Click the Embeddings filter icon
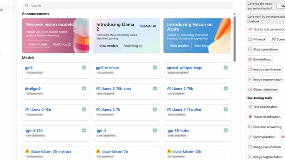 pos(250,59)
